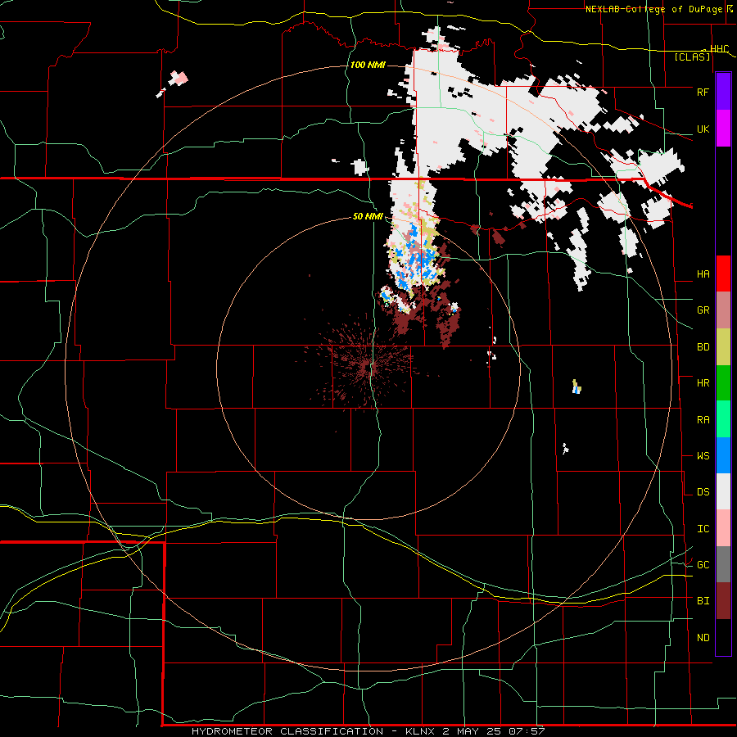Click the HA red legend swatch
737x737 pixels.
click(x=723, y=274)
